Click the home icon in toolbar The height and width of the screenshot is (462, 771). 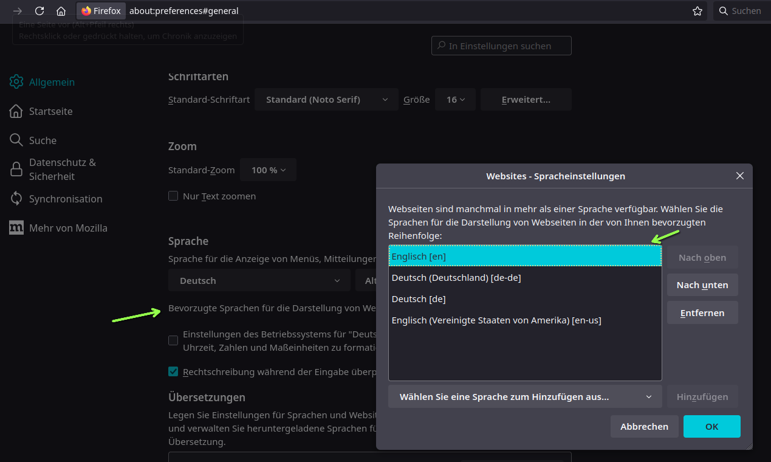(x=61, y=11)
